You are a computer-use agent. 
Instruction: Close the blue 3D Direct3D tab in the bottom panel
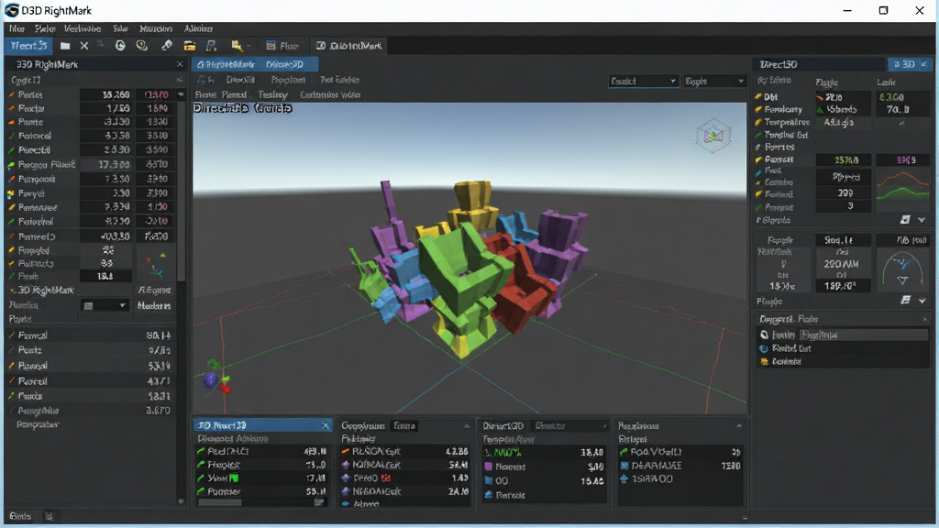[326, 425]
